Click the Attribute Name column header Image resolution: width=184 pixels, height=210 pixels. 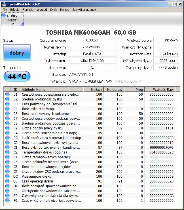[x=52, y=89]
